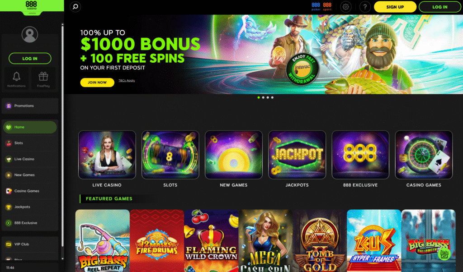This screenshot has width=463, height=272.
Task: Click the yellow SIGN UP button
Action: [395, 7]
